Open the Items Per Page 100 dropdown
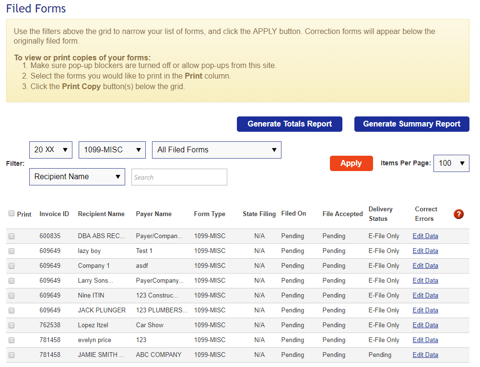The image size is (480, 367). click(x=451, y=163)
